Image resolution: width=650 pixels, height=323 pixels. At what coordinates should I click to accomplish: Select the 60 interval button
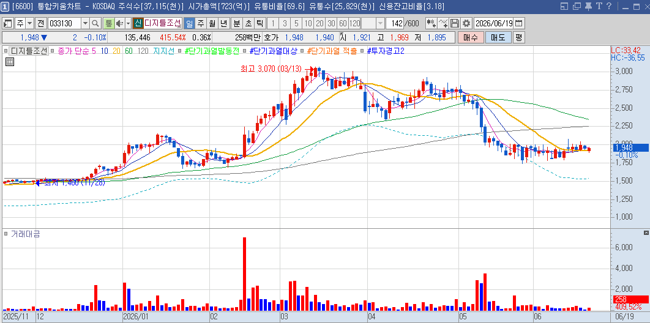[342, 23]
